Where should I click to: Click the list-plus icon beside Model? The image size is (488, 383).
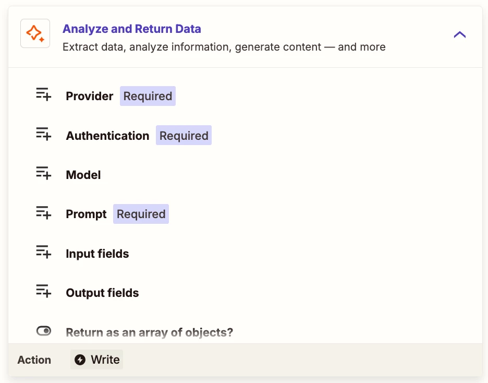(43, 174)
